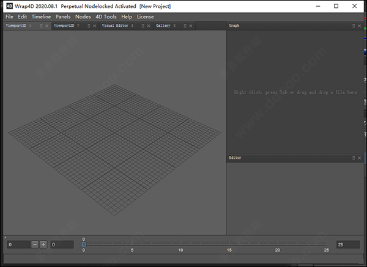
Task: Open the Graph panel options menu icon
Action: pos(354,26)
